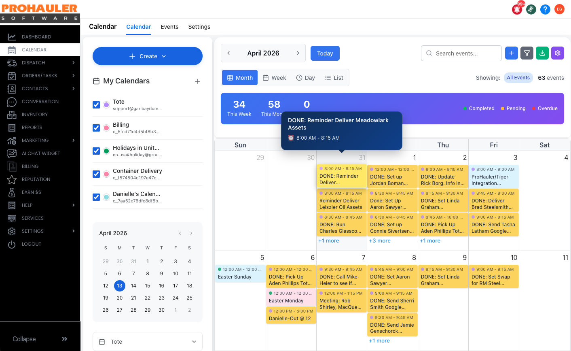The width and height of the screenshot is (571, 351).
Task: Click the Search events input field
Action: click(461, 53)
